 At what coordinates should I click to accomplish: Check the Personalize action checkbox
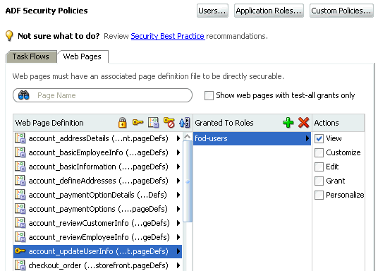coord(319,195)
